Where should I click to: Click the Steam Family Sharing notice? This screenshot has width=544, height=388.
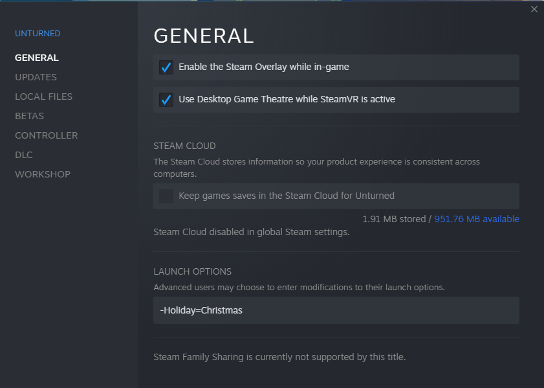(x=279, y=357)
